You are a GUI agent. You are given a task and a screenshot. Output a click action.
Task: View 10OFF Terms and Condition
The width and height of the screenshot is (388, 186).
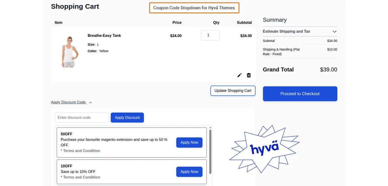tap(81, 177)
